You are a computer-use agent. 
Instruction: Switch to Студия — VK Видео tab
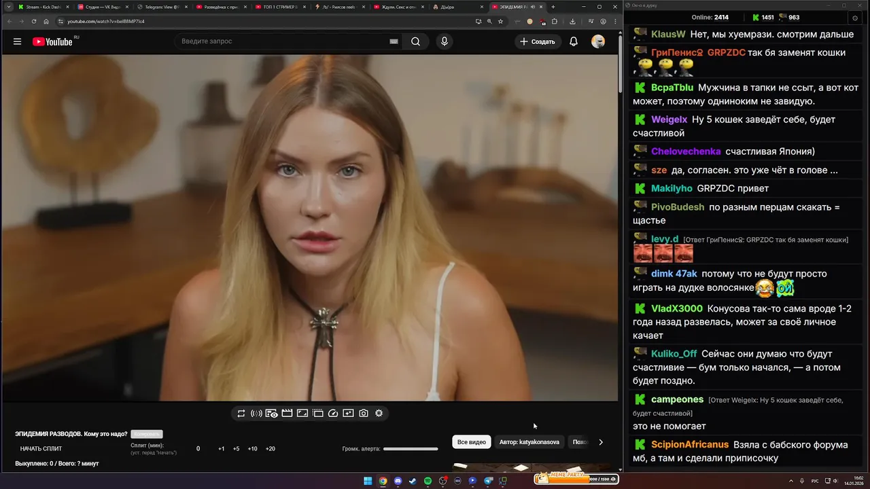coord(103,7)
